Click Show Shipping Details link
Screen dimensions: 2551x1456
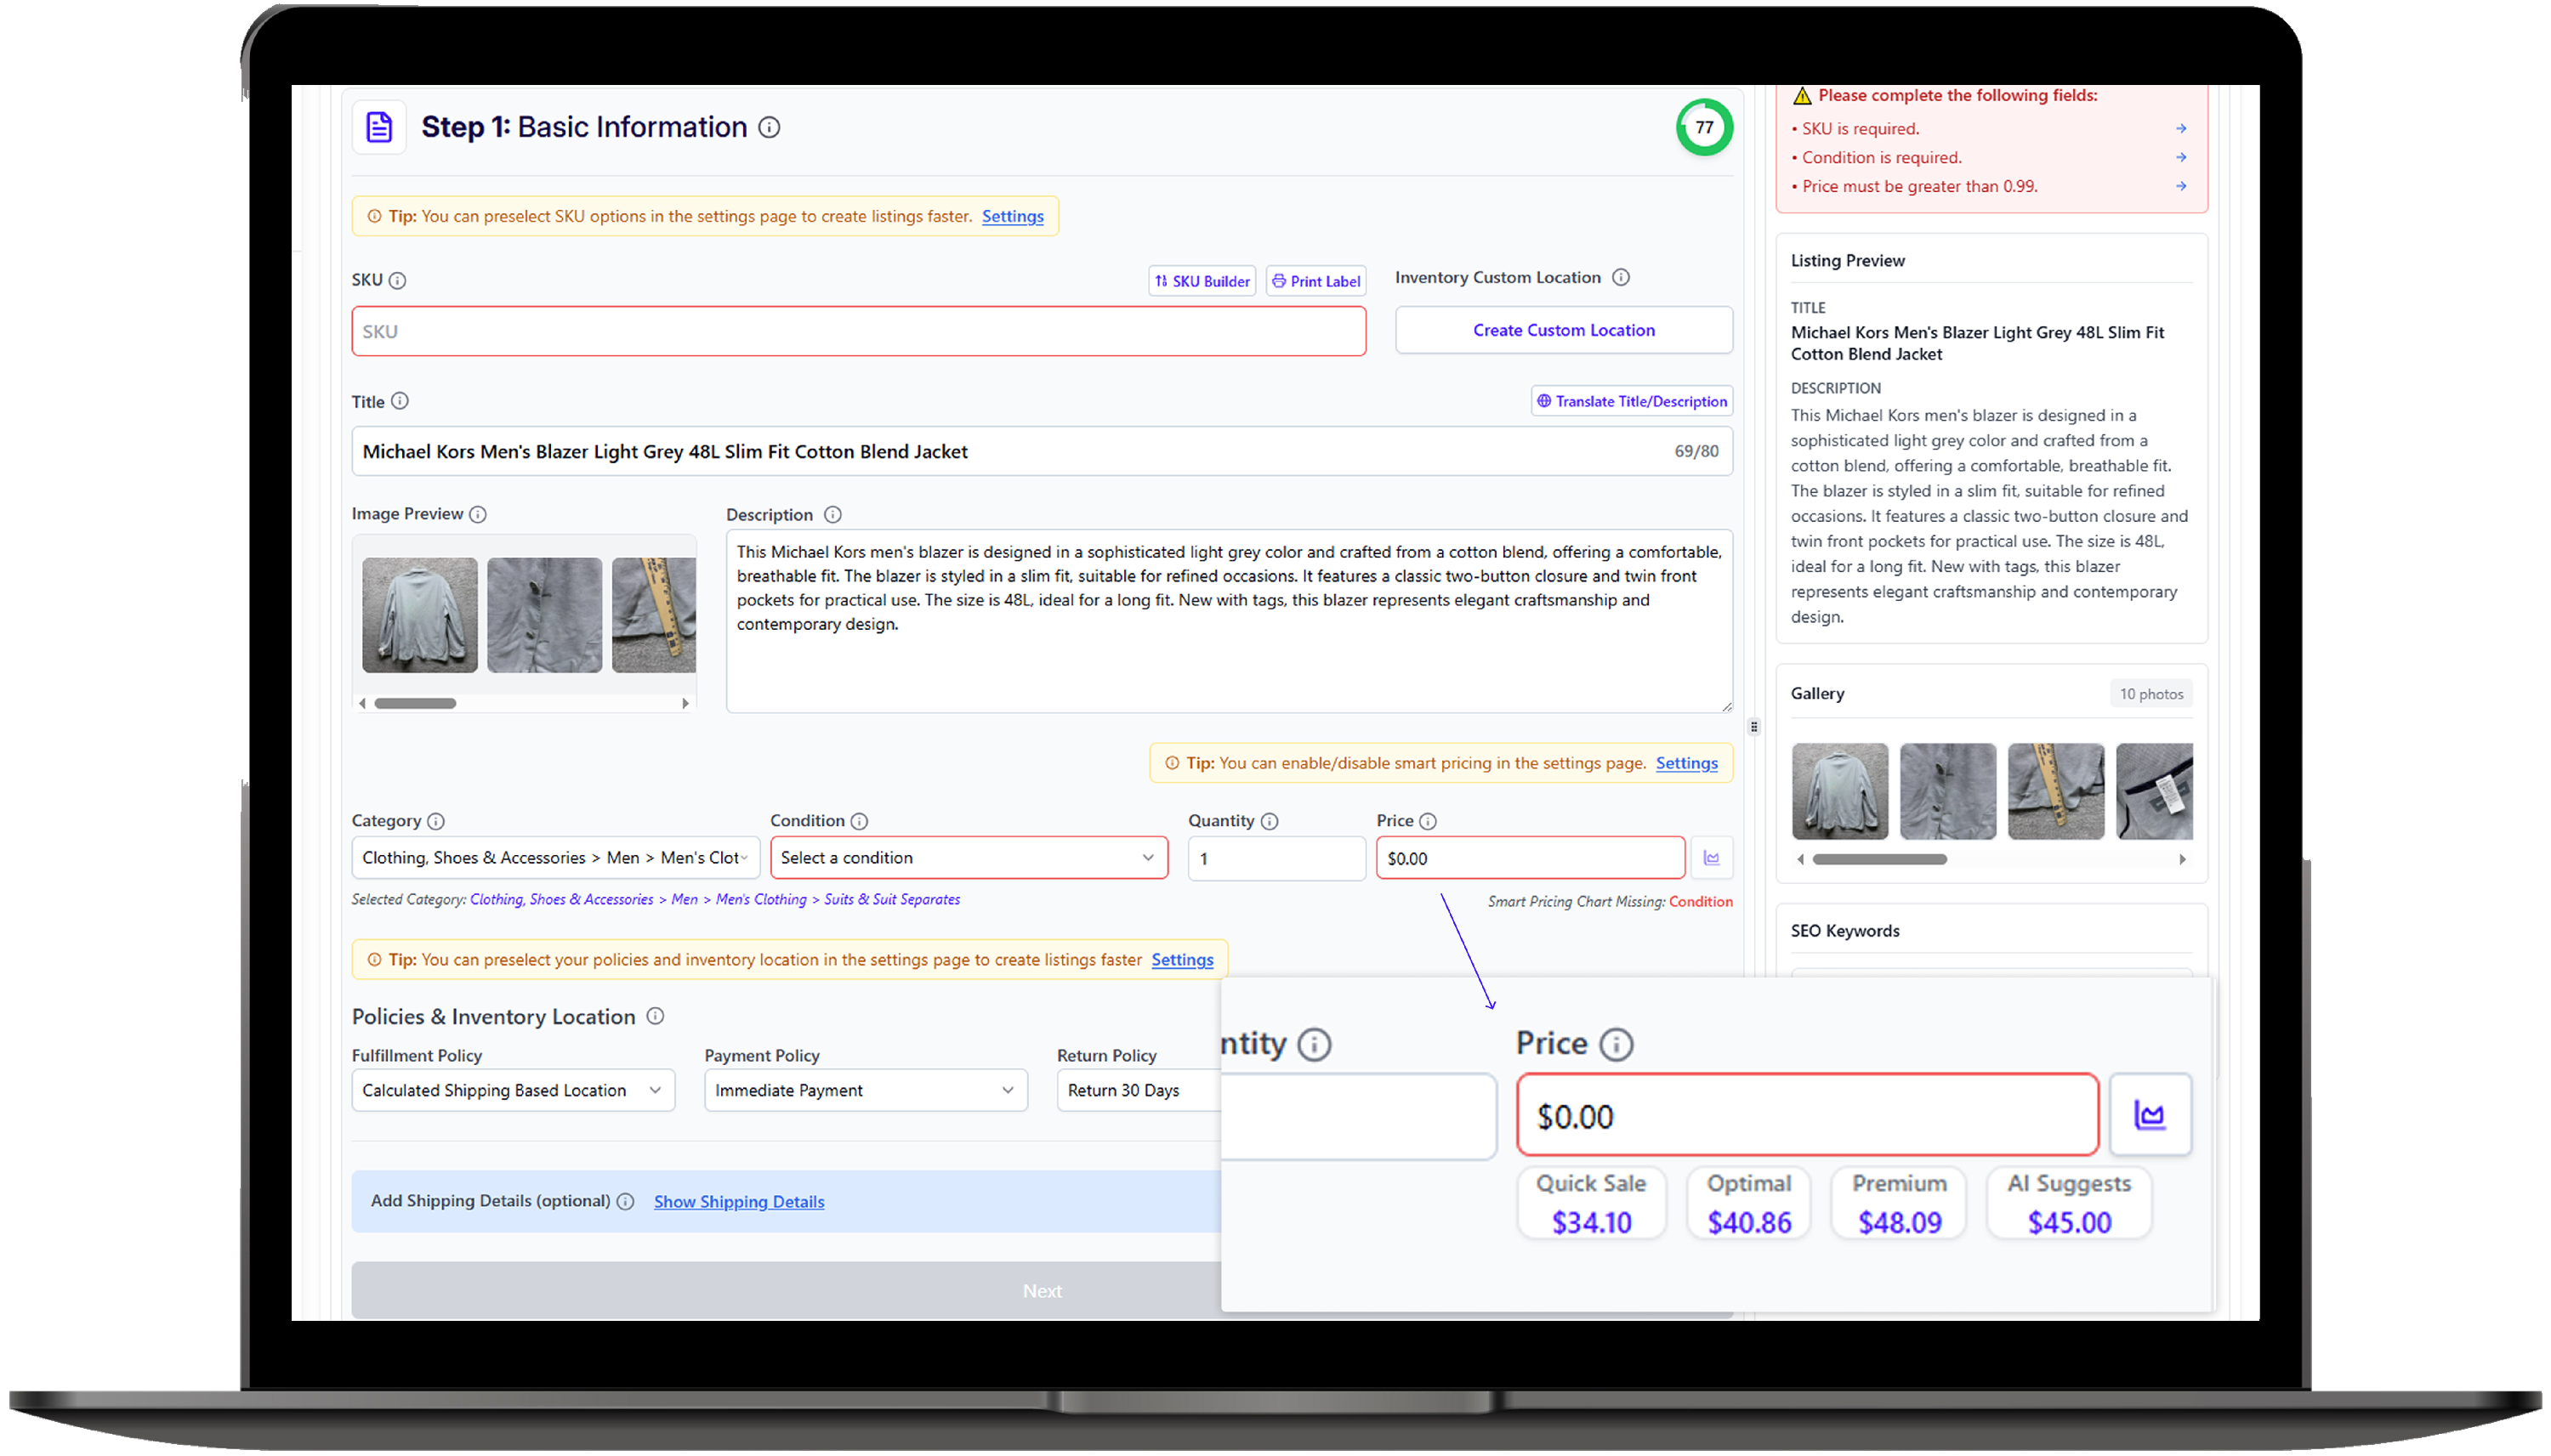pos(738,1202)
